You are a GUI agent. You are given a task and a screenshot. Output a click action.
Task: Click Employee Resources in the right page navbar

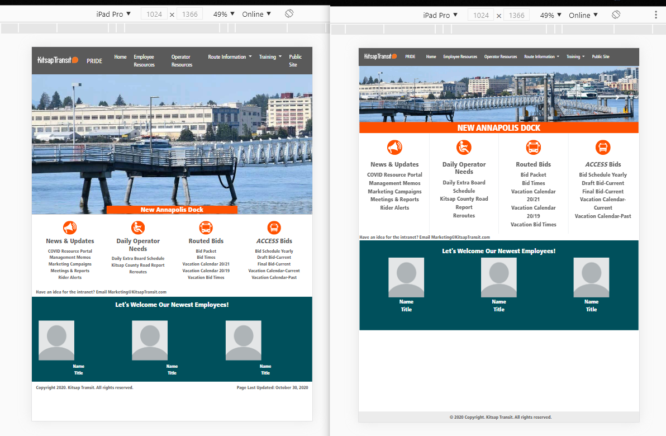coord(460,56)
